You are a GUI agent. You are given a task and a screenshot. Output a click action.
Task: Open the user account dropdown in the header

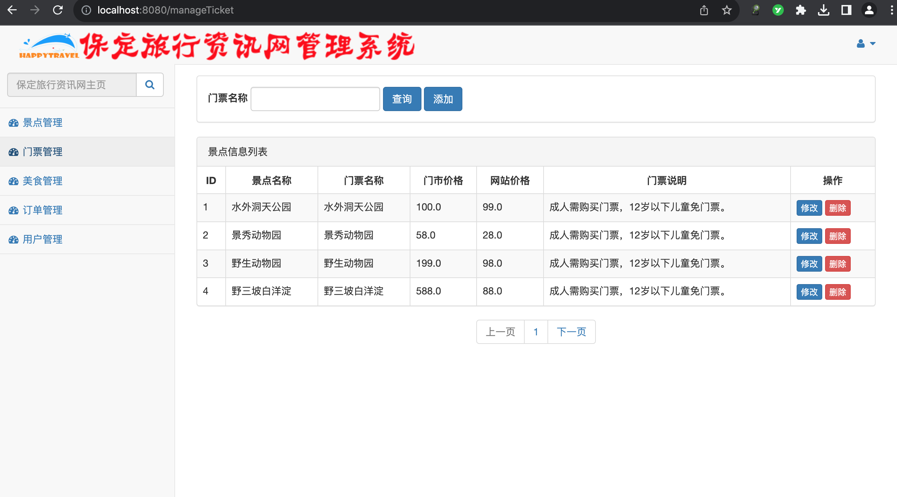click(866, 43)
